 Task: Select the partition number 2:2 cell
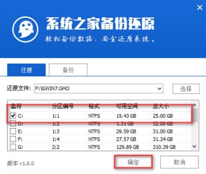click(56, 147)
